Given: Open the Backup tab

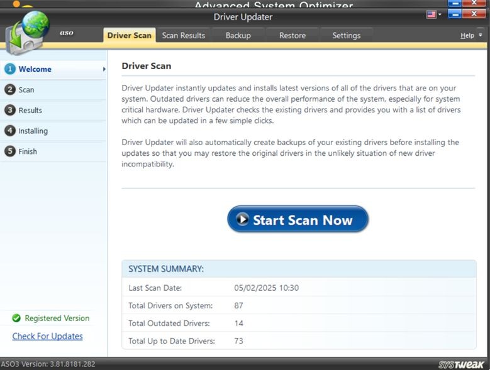Looking at the screenshot, I should (238, 36).
